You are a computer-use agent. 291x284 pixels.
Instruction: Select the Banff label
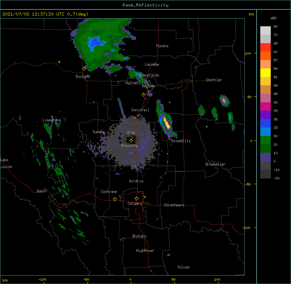(x=42, y=191)
